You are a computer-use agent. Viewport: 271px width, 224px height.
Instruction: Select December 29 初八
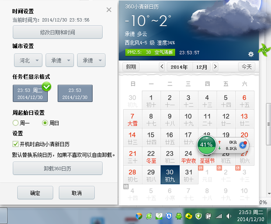(x=151, y=175)
